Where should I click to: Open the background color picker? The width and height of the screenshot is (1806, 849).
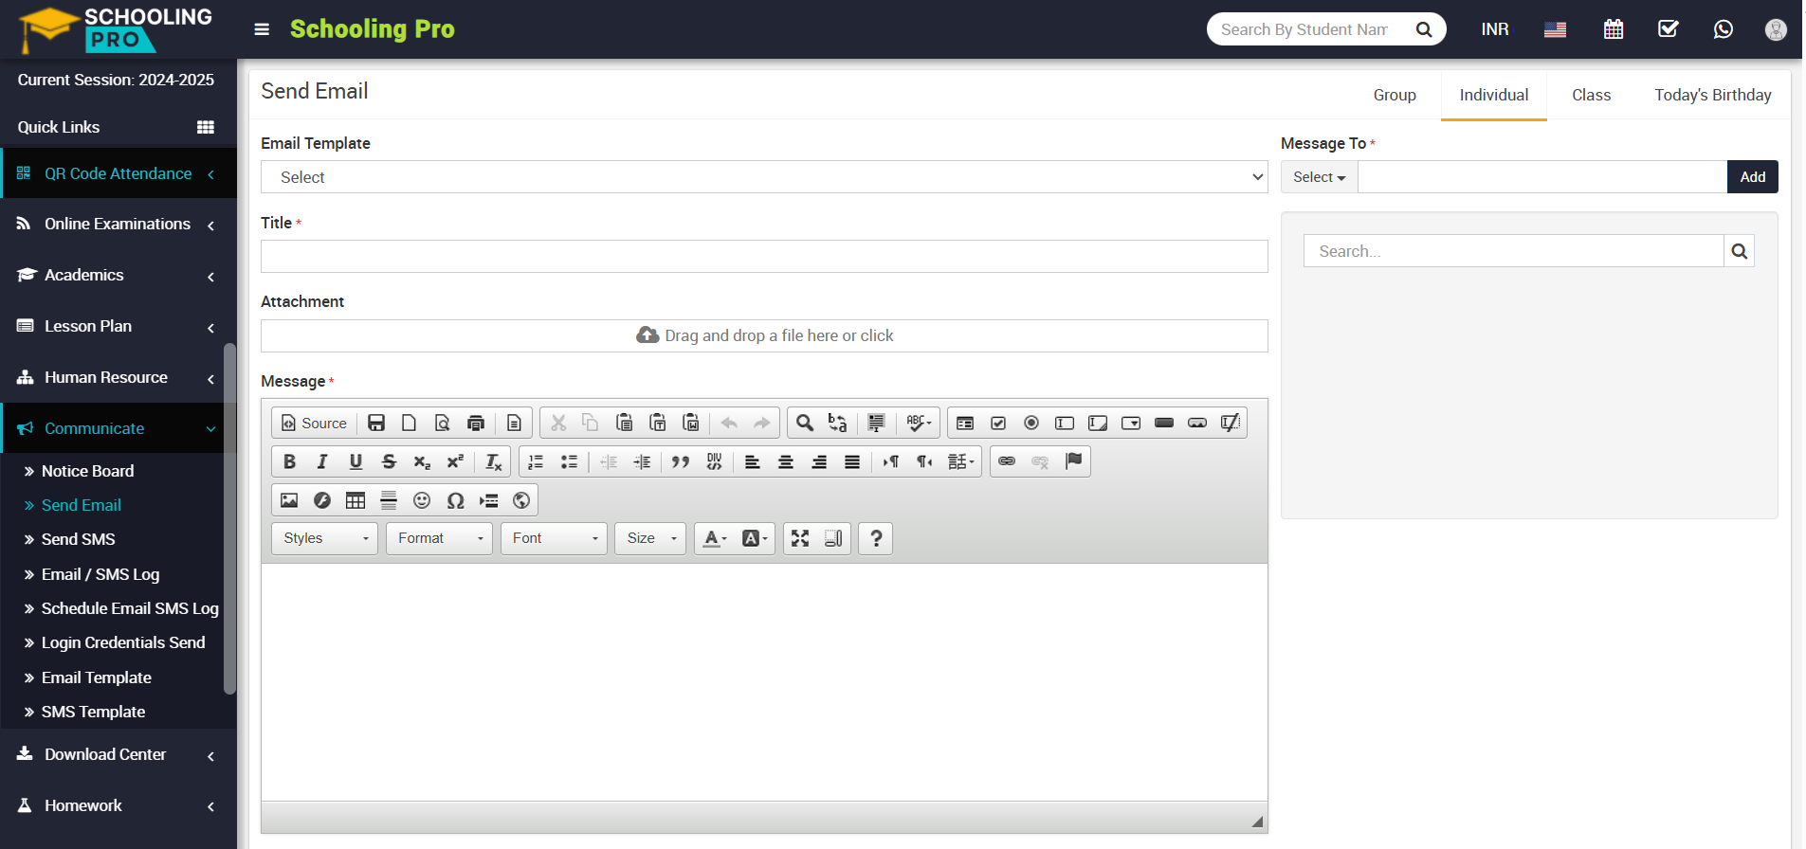755,538
